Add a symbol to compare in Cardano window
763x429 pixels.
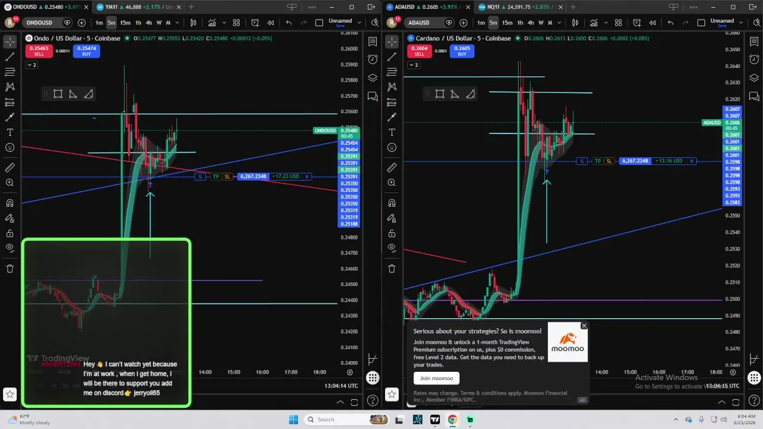[x=463, y=23]
